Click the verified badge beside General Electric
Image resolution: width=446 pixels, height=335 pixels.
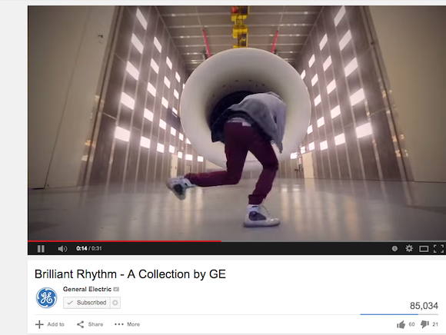[116, 289]
